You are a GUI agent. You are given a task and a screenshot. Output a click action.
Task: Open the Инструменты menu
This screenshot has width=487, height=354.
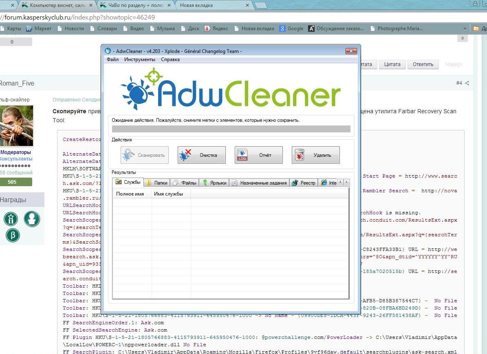pyautogui.click(x=139, y=59)
